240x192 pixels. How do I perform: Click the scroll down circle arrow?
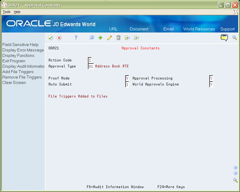(235, 173)
